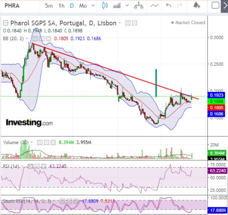
Task: Click the Market Closed status label
Action: (188, 23)
